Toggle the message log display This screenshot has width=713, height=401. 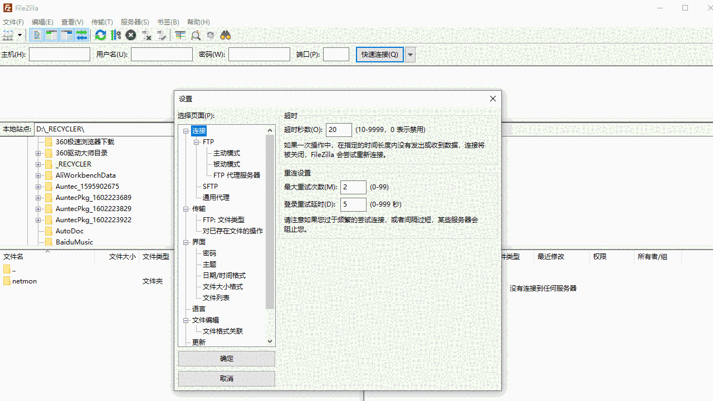point(36,35)
